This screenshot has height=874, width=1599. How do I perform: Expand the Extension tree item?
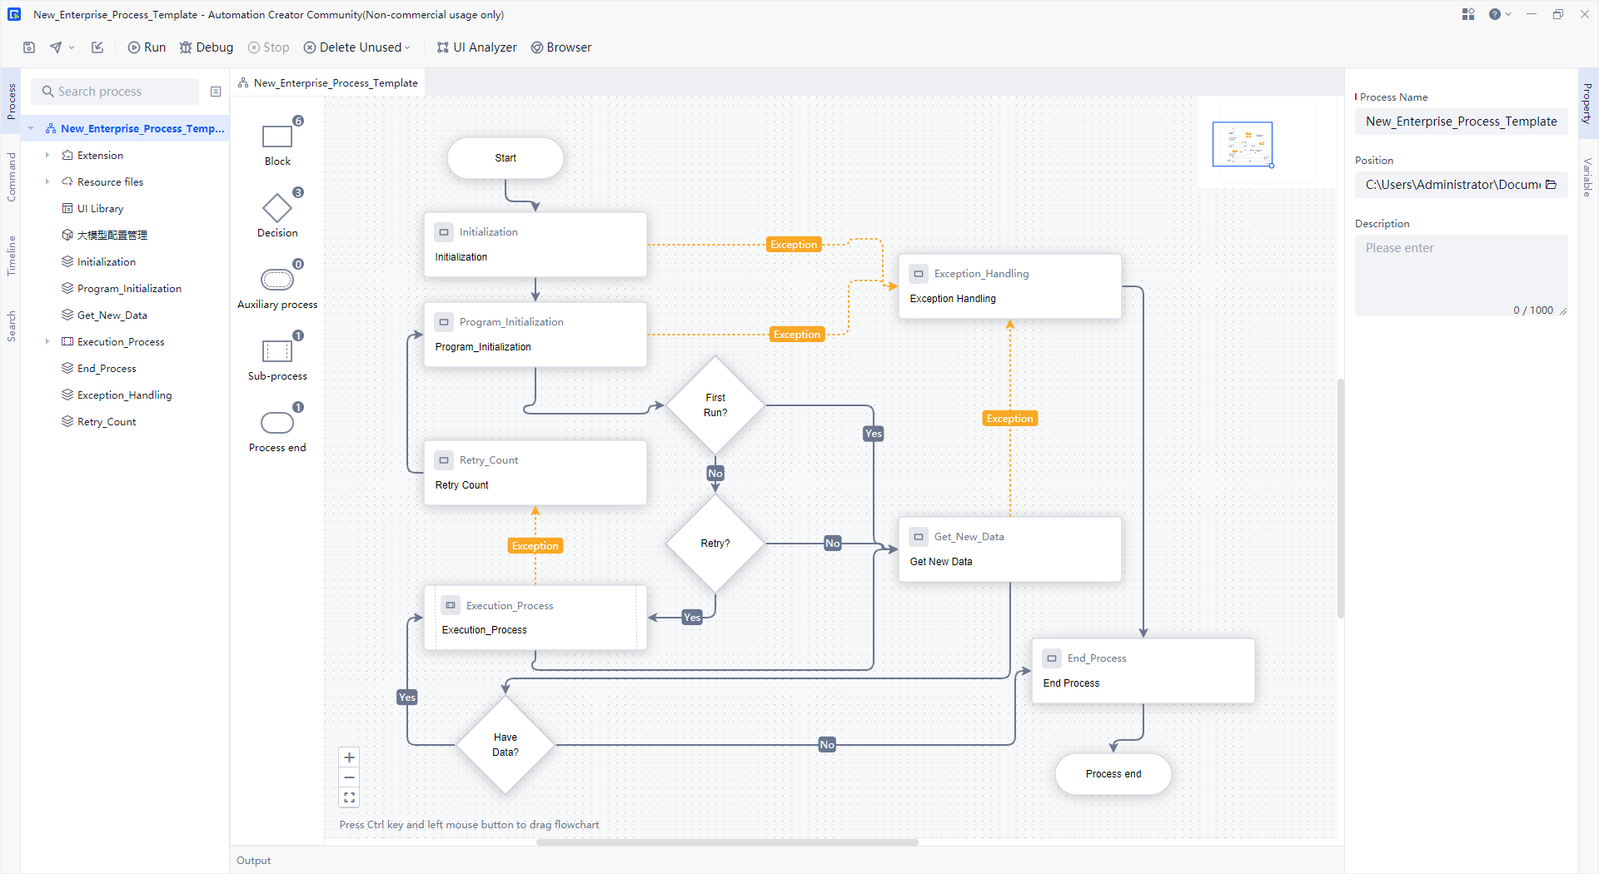pos(47,155)
